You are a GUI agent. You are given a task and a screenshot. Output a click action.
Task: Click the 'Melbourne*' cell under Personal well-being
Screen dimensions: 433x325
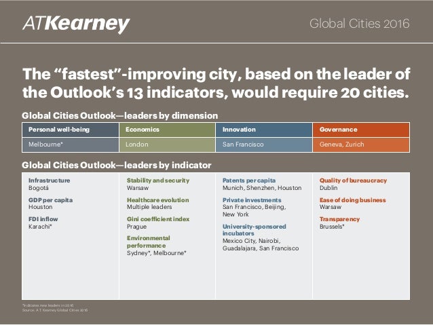[71, 145]
